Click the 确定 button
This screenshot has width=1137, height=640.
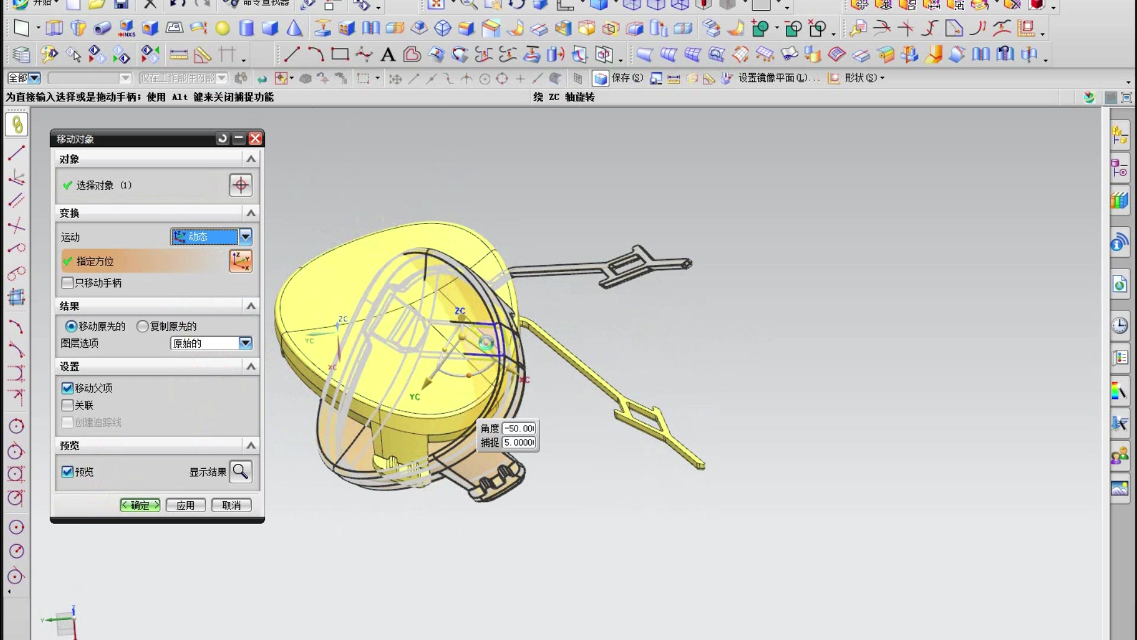coord(140,505)
